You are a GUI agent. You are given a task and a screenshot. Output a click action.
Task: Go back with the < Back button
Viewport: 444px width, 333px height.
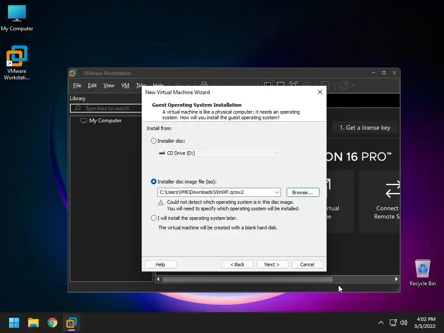point(237,264)
